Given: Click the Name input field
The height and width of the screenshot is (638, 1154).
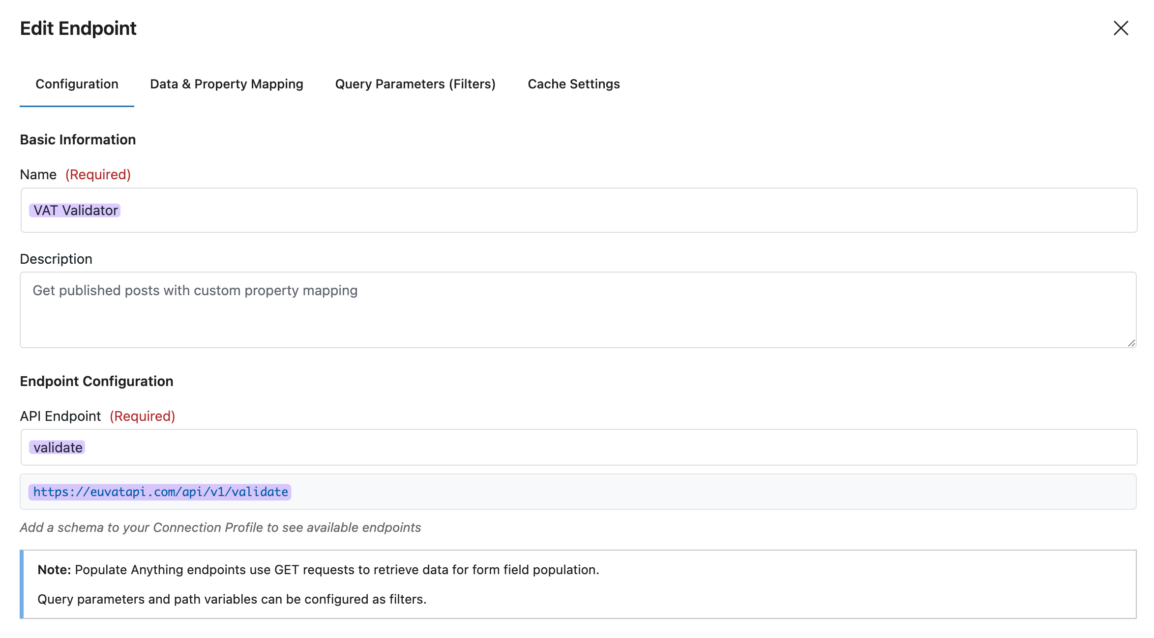Looking at the screenshot, I should 579,210.
